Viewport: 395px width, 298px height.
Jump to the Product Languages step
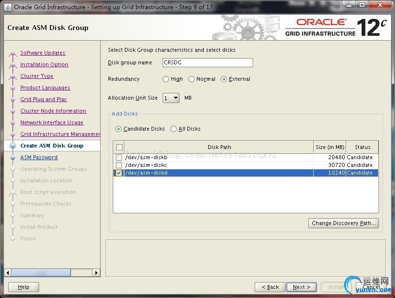pyautogui.click(x=46, y=88)
